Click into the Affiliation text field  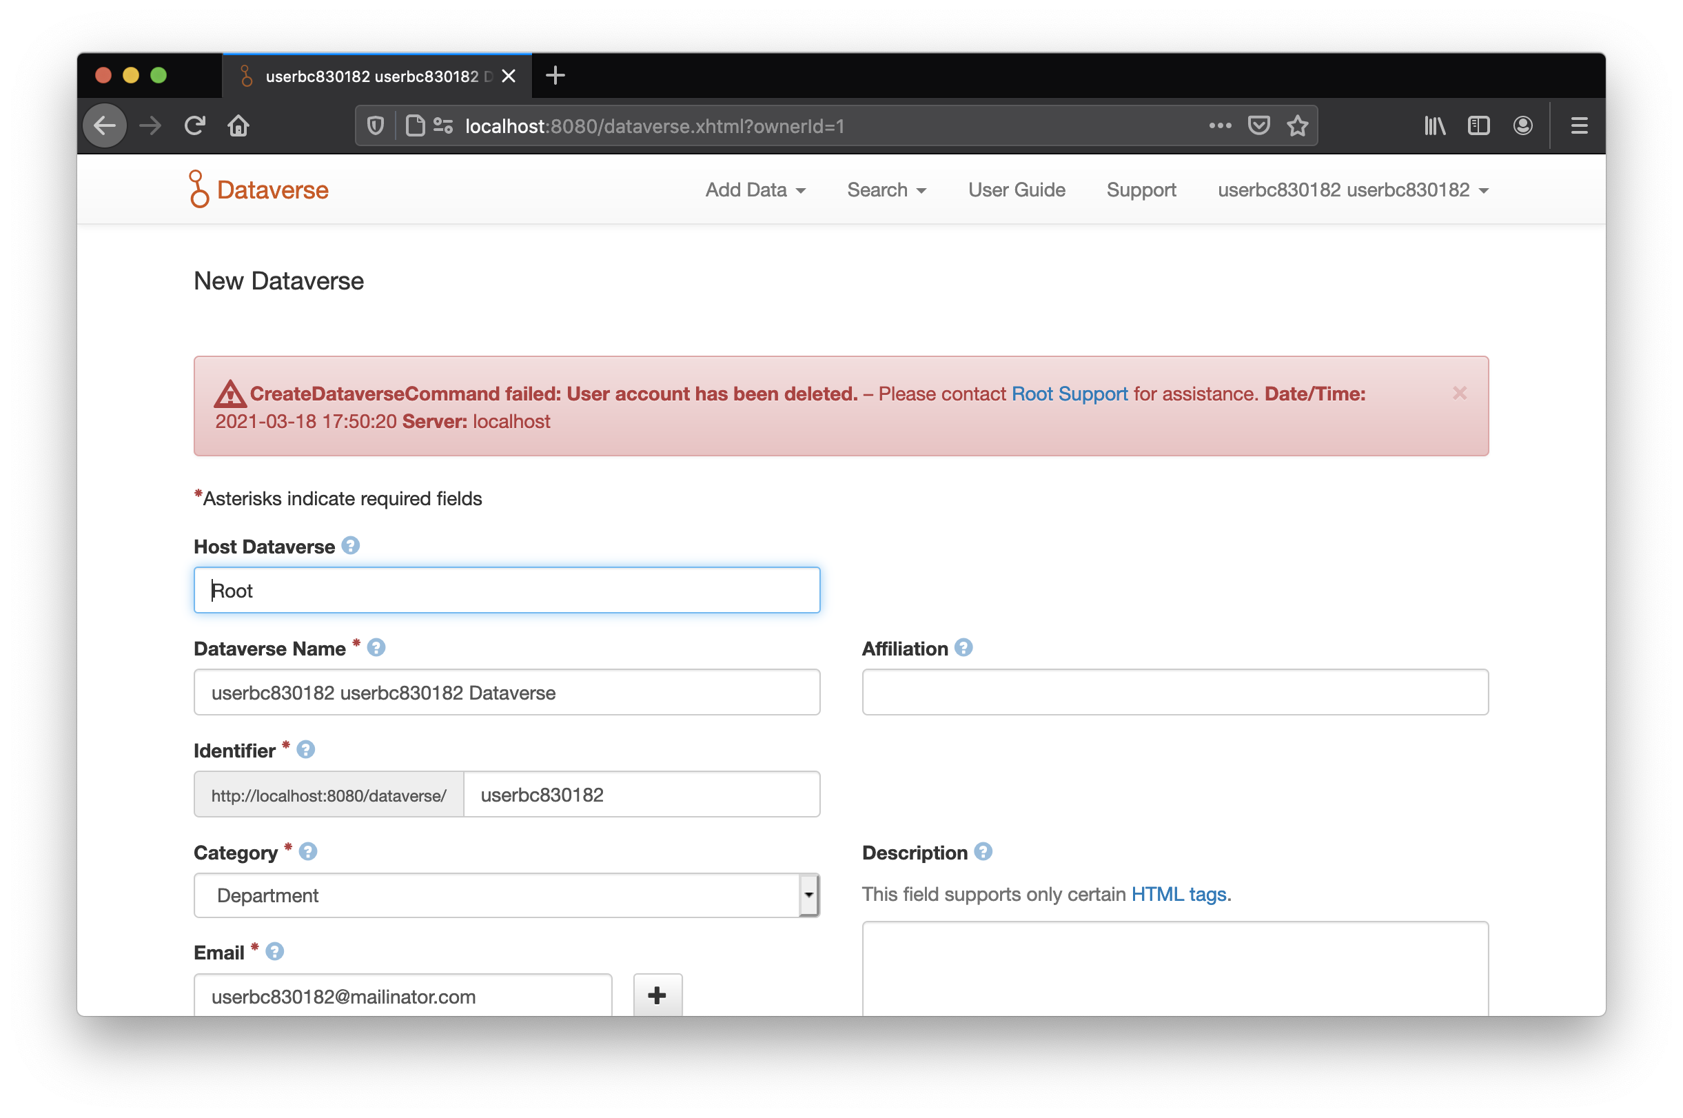point(1175,692)
